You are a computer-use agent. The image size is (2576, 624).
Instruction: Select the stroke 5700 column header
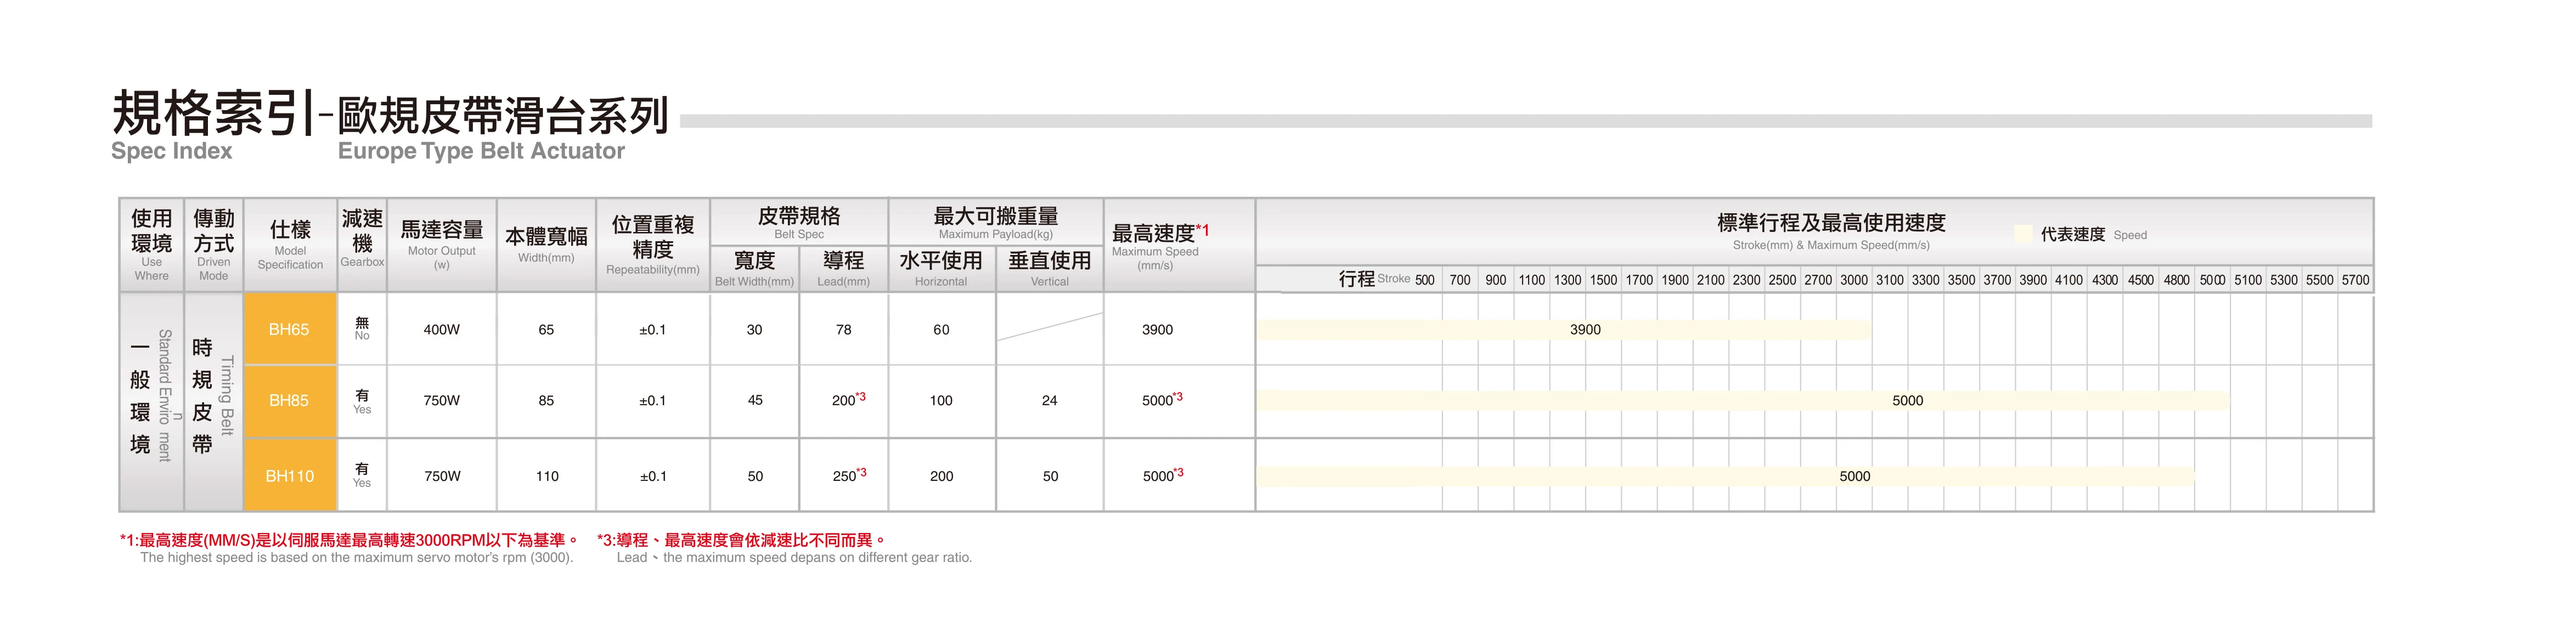coord(2355,280)
